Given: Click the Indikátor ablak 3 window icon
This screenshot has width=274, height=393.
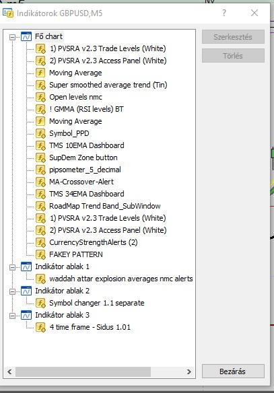Looking at the screenshot, I should coord(26,315).
